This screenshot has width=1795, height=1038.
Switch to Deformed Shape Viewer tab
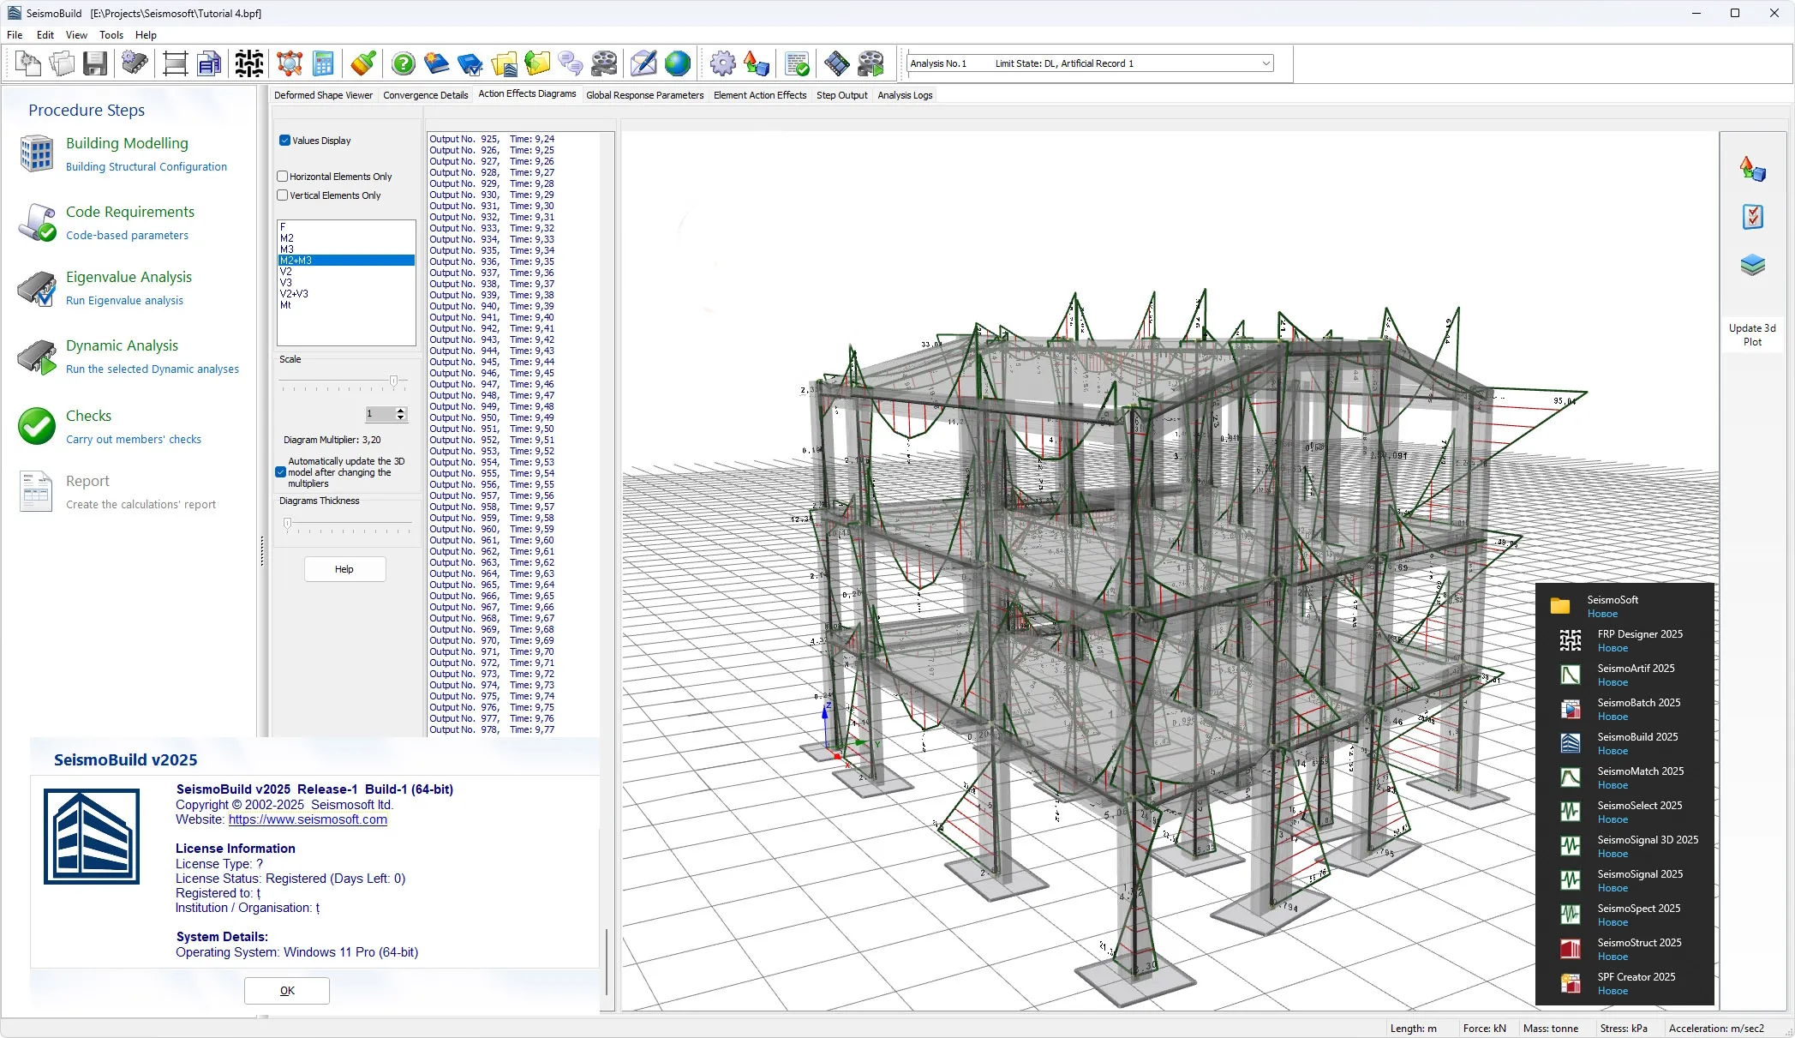323,95
